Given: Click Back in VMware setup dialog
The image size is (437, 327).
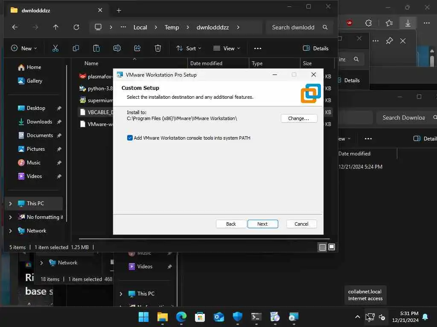Looking at the screenshot, I should pos(231,224).
